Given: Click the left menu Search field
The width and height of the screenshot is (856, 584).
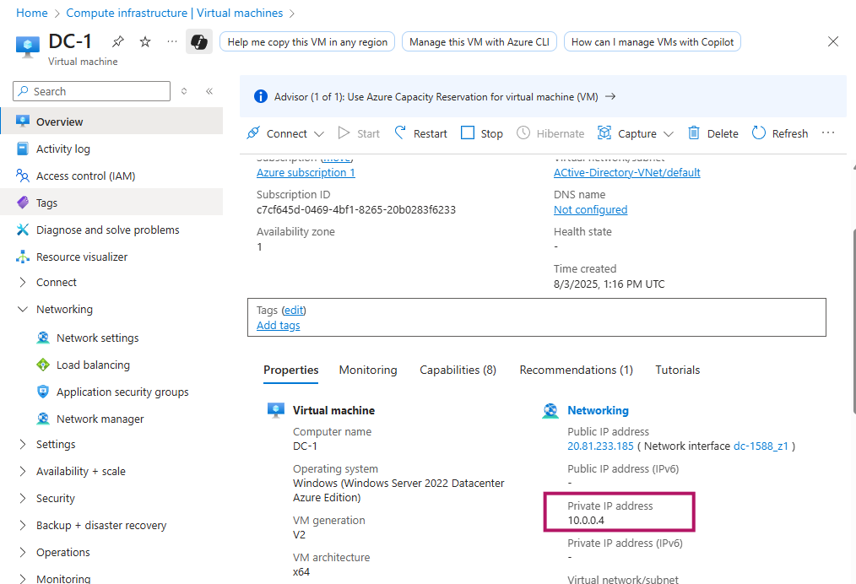Looking at the screenshot, I should 92,91.
